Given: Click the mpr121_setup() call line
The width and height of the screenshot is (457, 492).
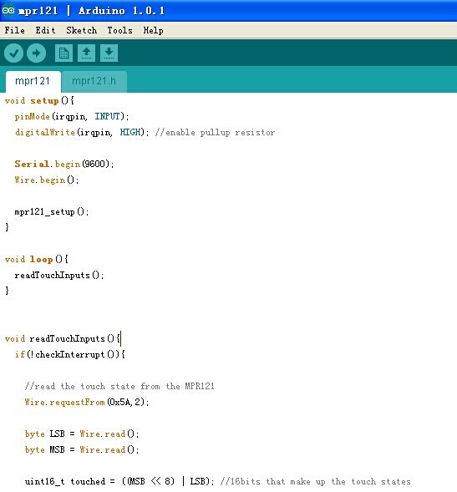Looking at the screenshot, I should pyautogui.click(x=52, y=211).
